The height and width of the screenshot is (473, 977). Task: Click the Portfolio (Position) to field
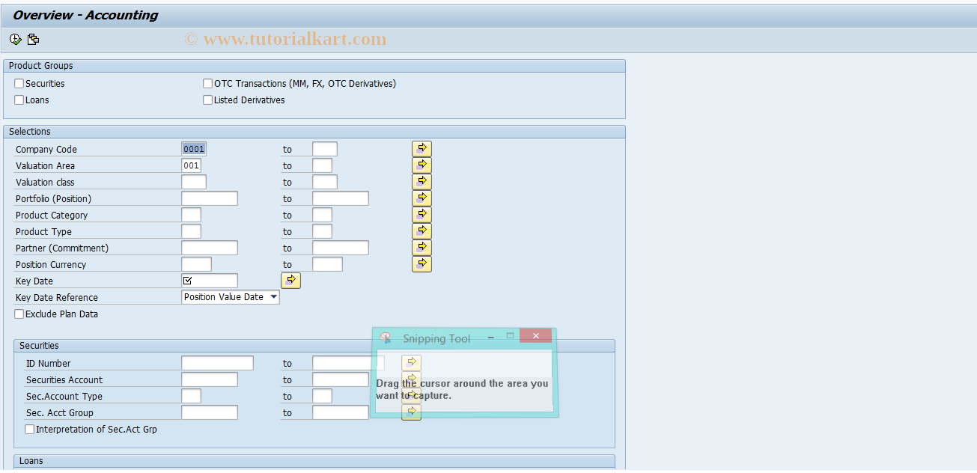coord(341,198)
